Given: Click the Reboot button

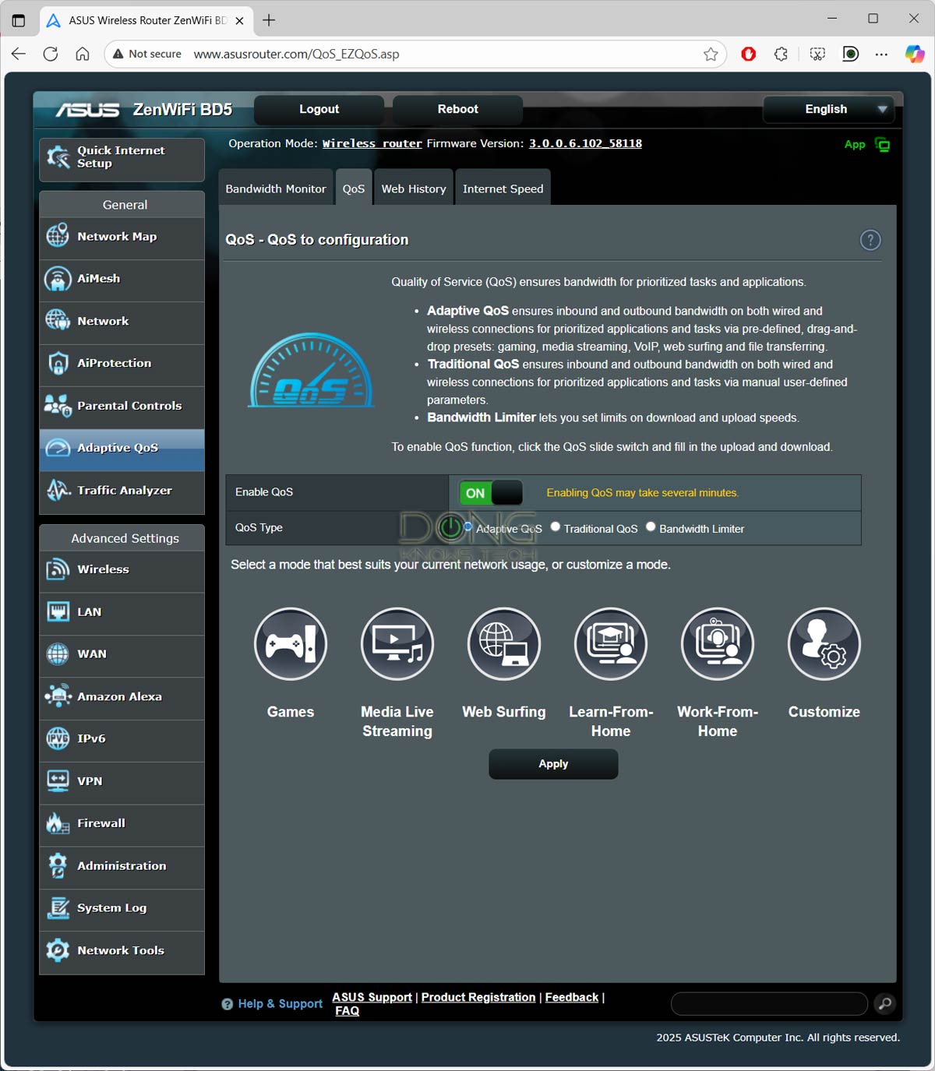Looking at the screenshot, I should point(458,109).
